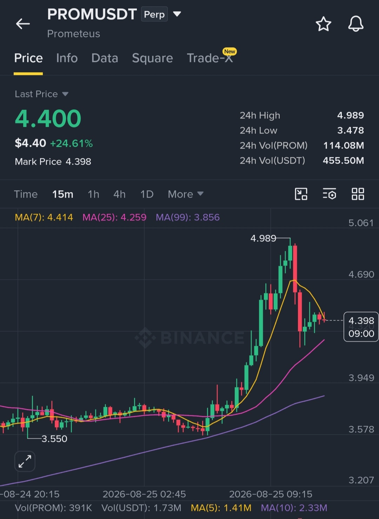
Task: Switch to the Info tab
Action: (67, 58)
